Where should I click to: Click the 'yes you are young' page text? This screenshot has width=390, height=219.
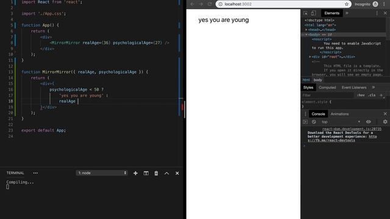[224, 20]
